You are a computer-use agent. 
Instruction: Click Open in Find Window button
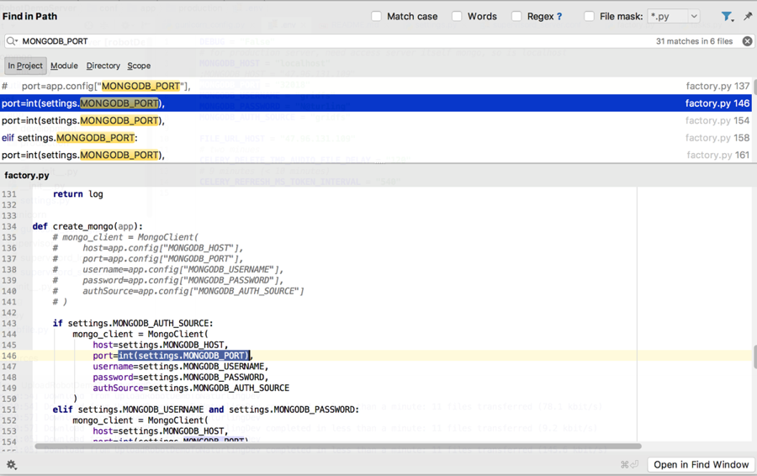coord(701,464)
